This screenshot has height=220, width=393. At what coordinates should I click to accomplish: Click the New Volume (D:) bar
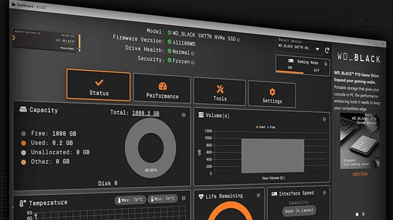click(273, 156)
